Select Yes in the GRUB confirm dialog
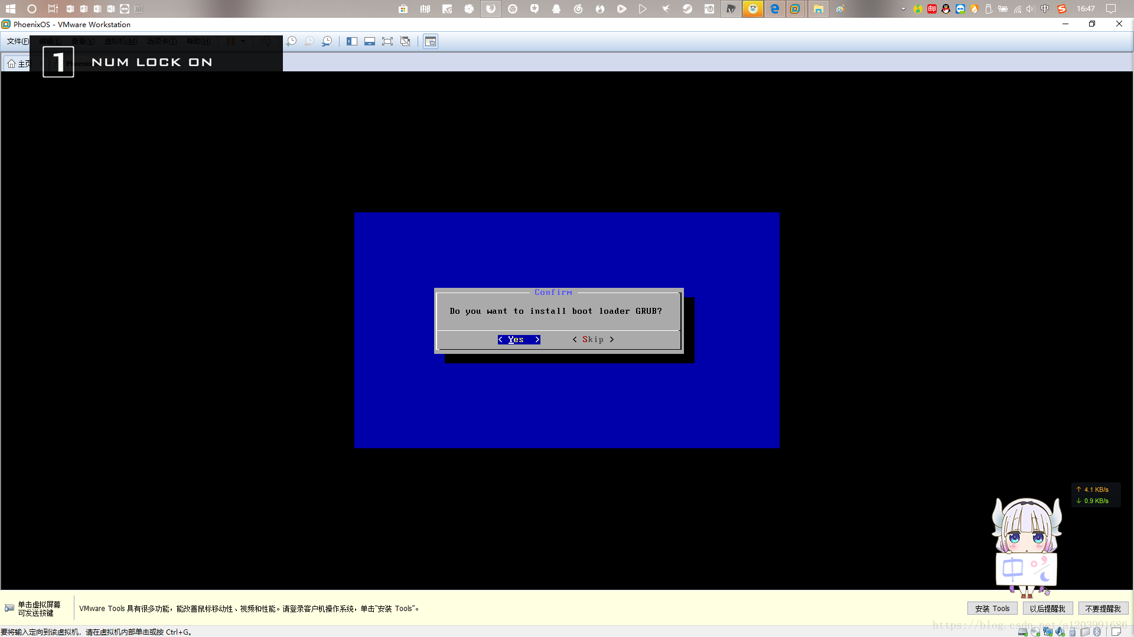This screenshot has width=1134, height=637. pos(518,340)
